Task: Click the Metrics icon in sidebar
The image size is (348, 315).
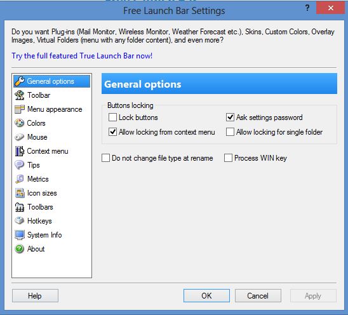Action: (x=20, y=179)
